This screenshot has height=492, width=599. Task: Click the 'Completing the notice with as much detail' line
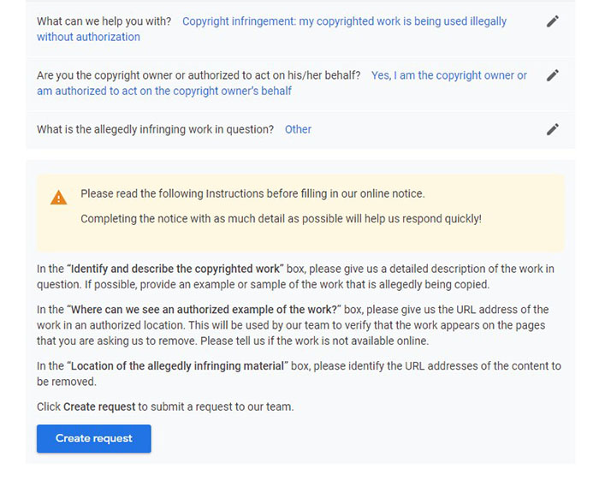(281, 219)
